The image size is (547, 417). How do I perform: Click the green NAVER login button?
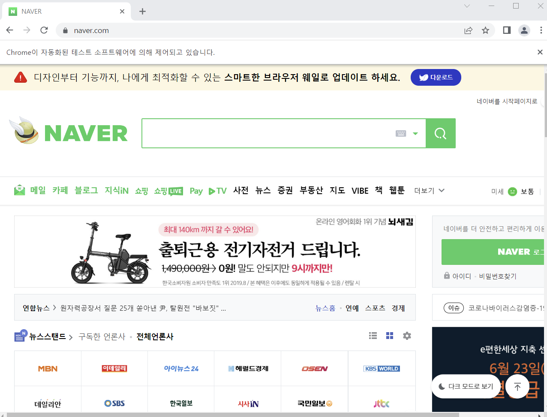pyautogui.click(x=493, y=252)
